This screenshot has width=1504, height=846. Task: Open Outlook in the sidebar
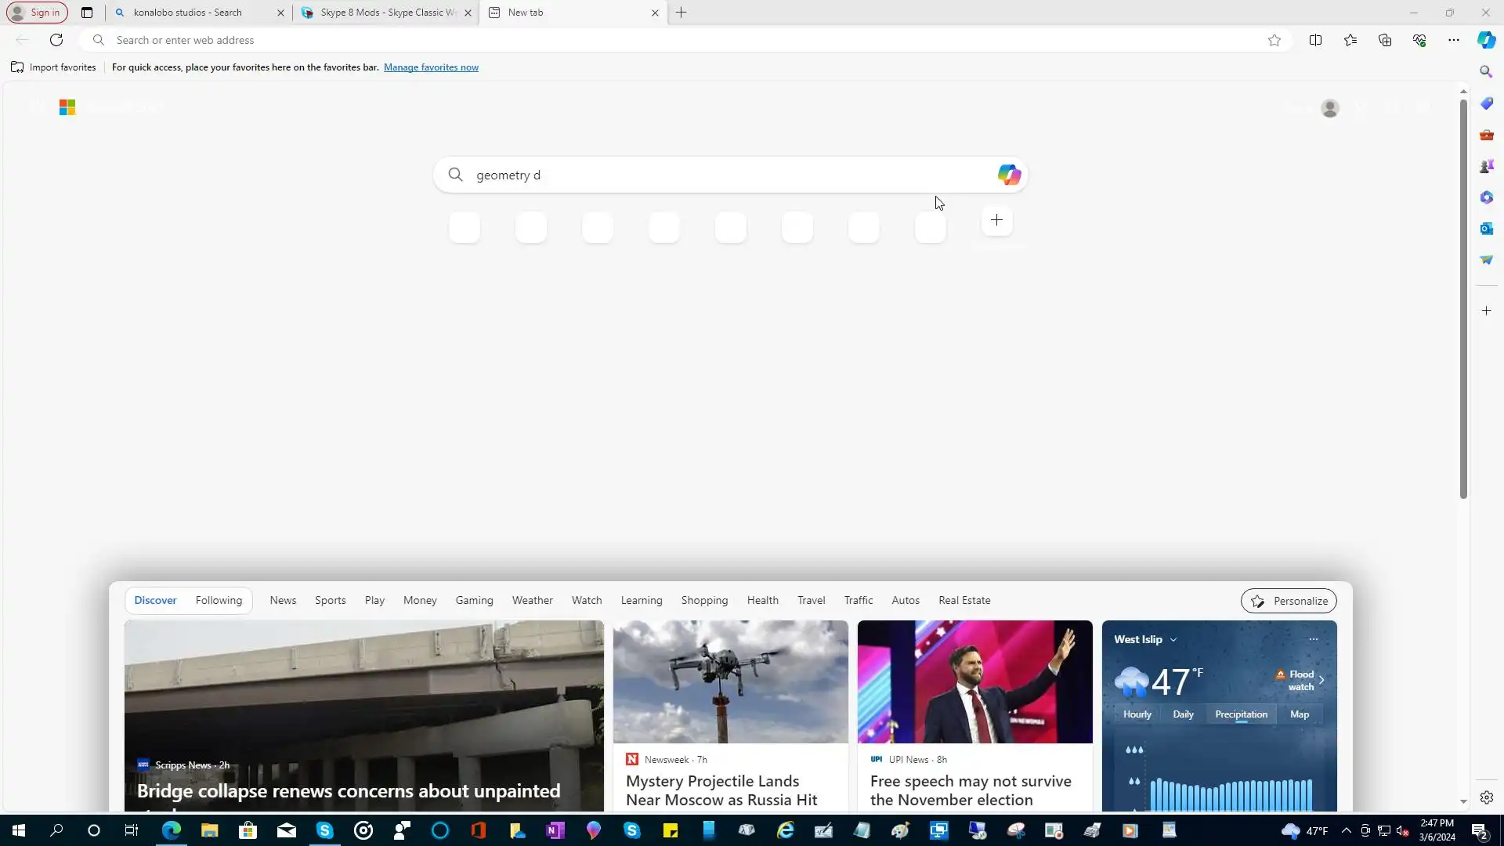point(1486,229)
